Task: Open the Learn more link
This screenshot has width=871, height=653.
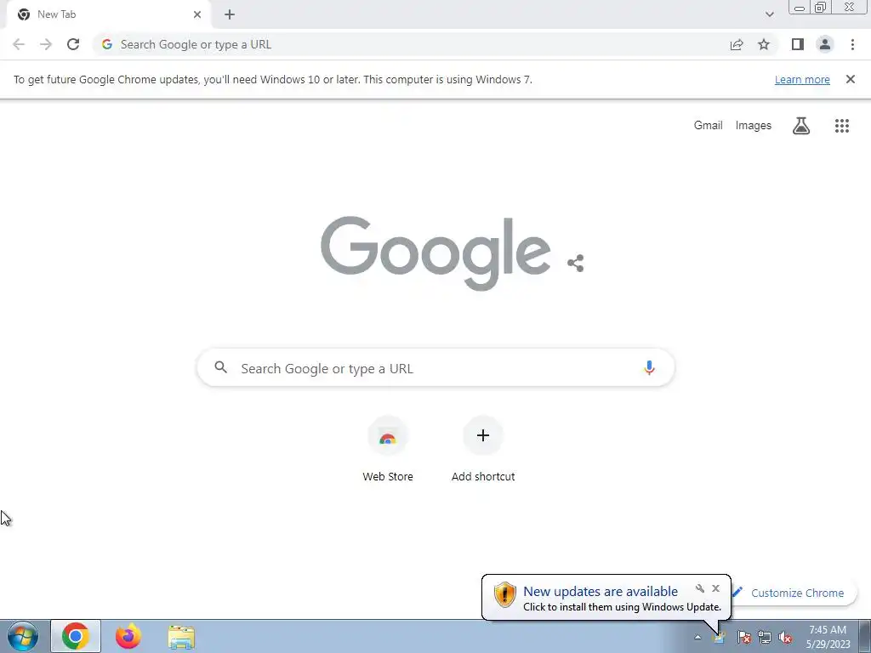Action: click(802, 79)
